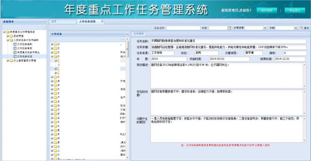Click the collapse-all minus icon under 工作任务
The image size is (311, 161).
(122, 39)
